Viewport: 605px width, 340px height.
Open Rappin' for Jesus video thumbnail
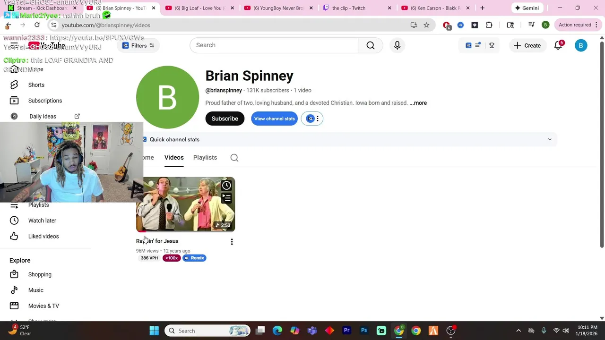point(185,204)
